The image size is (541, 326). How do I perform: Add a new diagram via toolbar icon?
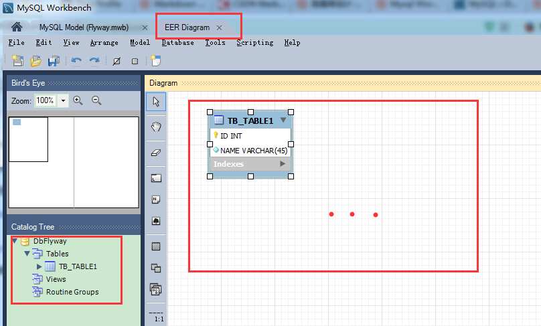tap(155, 61)
